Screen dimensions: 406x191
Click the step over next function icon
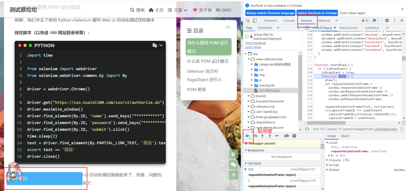coord(255,136)
